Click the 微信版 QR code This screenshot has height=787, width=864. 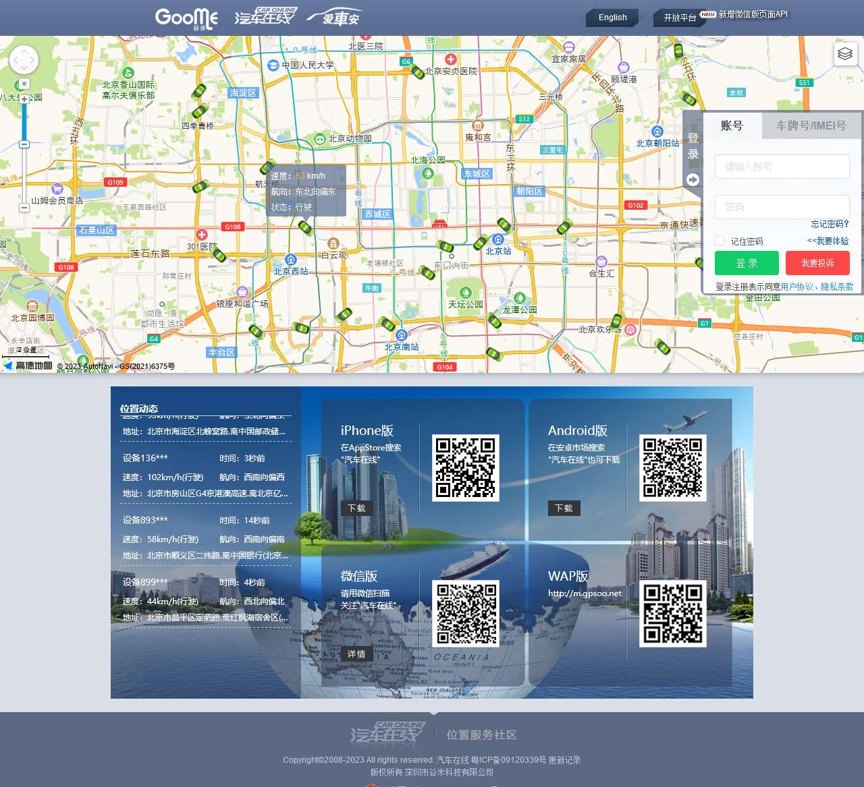pyautogui.click(x=466, y=614)
